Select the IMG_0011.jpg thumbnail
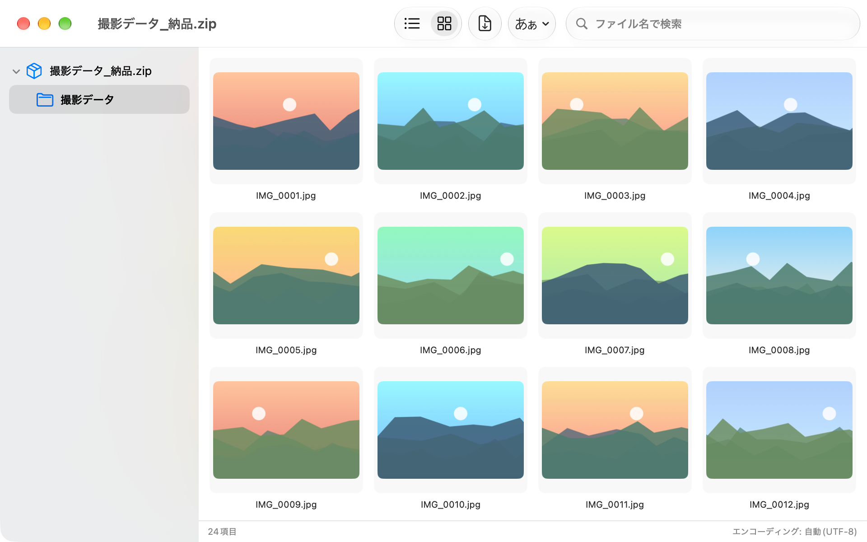This screenshot has width=867, height=542. (615, 430)
